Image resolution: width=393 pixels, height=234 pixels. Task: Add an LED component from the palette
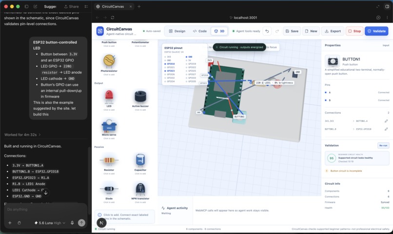pyautogui.click(x=109, y=100)
